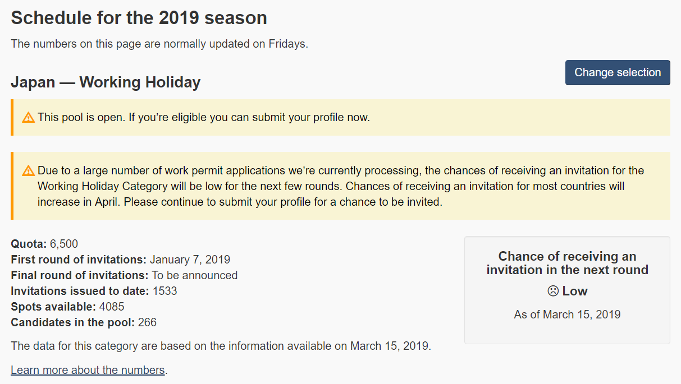Click the Low chance indicator text
The height and width of the screenshot is (384, 681).
click(x=575, y=292)
